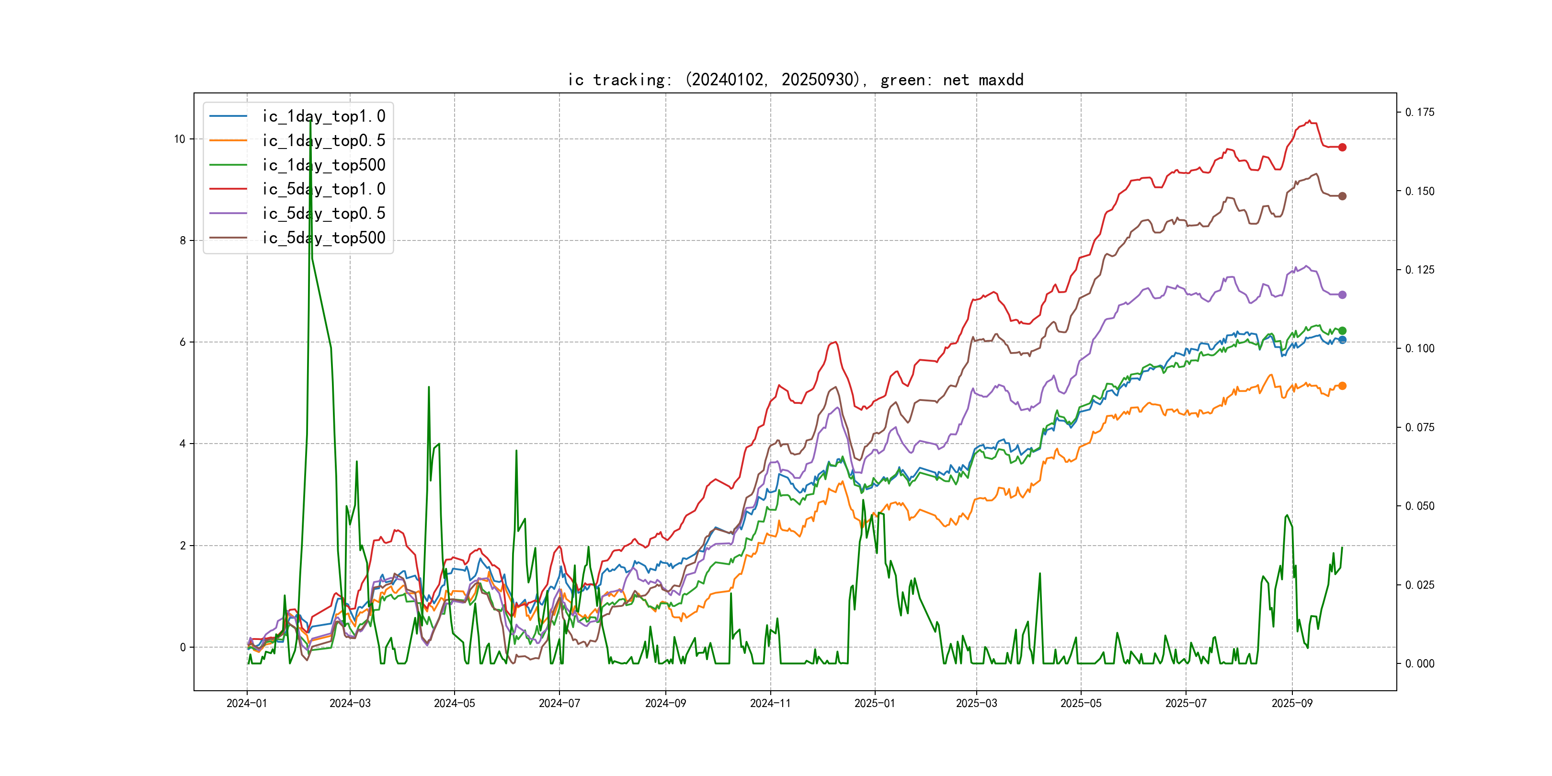Screen dimensions: 1552x776
Task: Click the red endpoint dot of ic_5day_top1.0
Action: [x=1342, y=147]
